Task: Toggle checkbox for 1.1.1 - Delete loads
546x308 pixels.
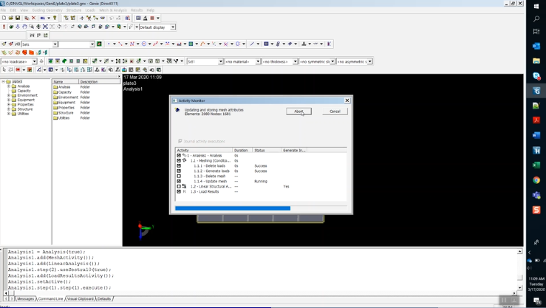Action: click(x=179, y=166)
